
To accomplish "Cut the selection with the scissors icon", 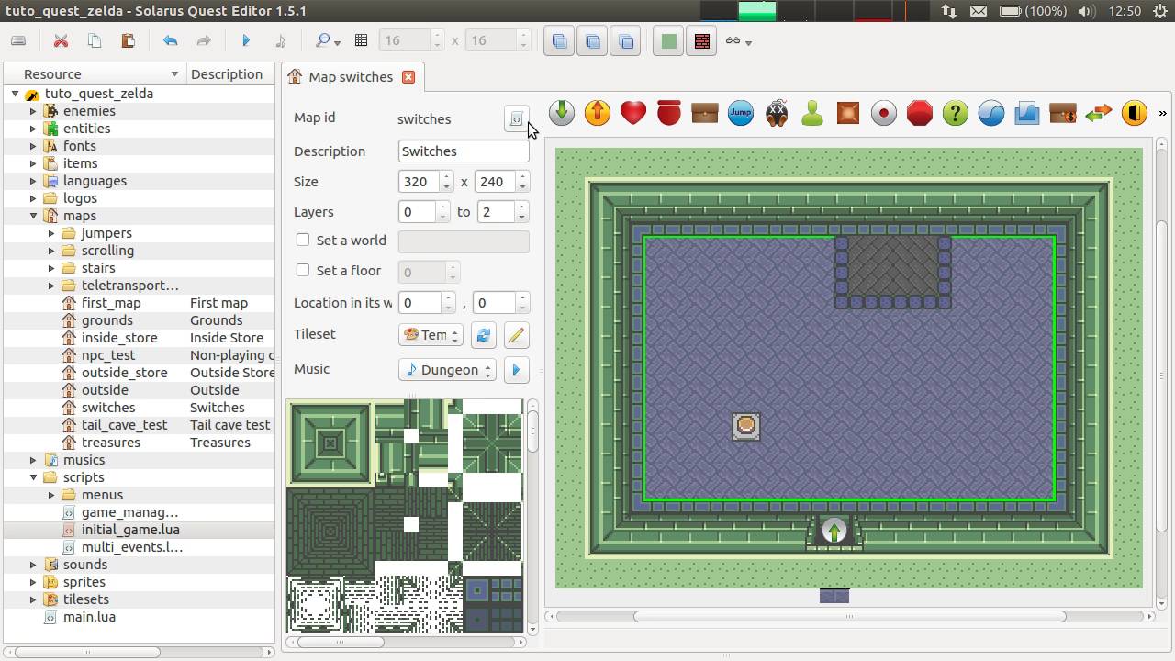I will (61, 41).
